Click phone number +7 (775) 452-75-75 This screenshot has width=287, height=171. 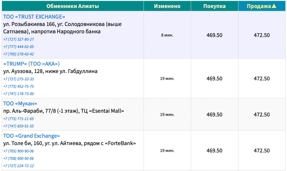[18, 86]
